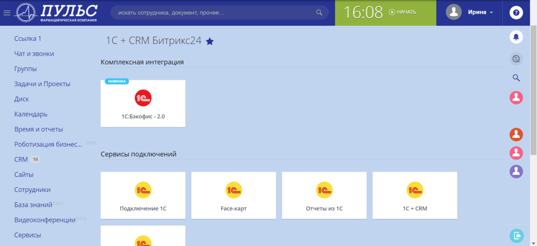Click the 1С + CRM Битрикс24 page title
537x246 pixels.
point(154,41)
